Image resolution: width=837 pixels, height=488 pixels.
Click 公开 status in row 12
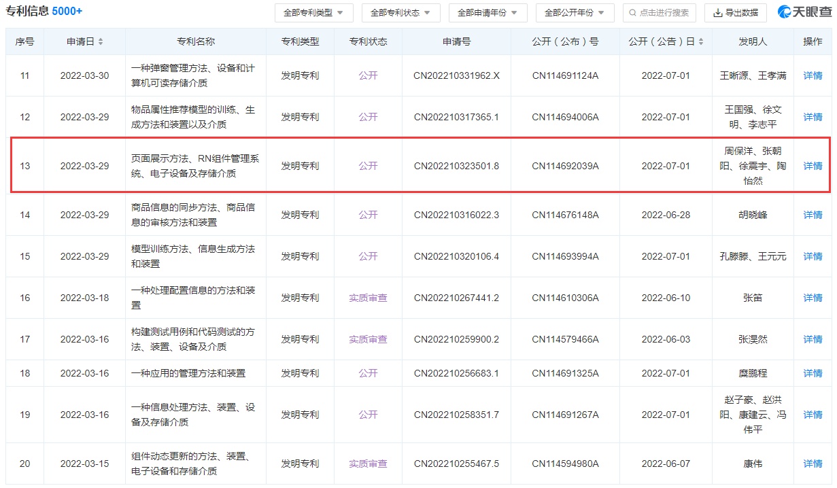(368, 117)
